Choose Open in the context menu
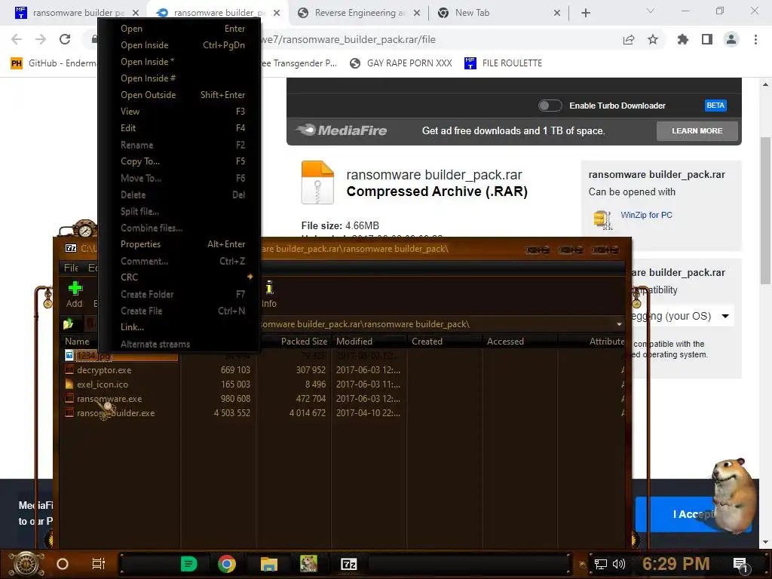The height and width of the screenshot is (579, 772). pos(179,29)
